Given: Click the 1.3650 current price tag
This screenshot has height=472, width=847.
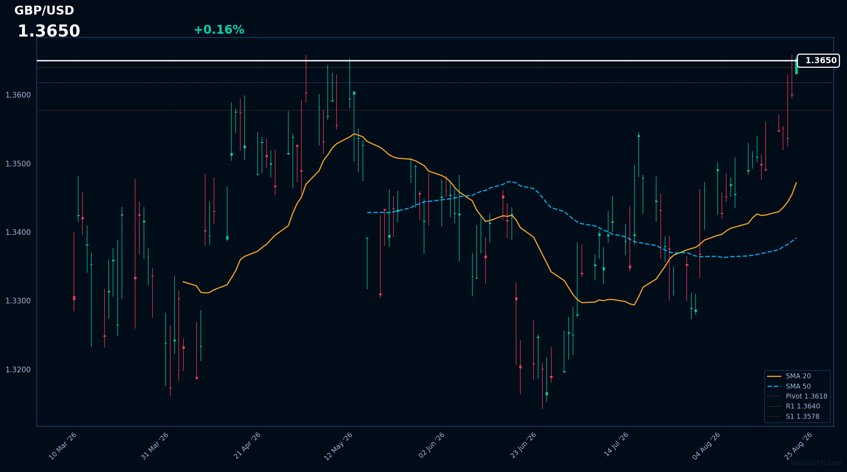Looking at the screenshot, I should pos(818,61).
